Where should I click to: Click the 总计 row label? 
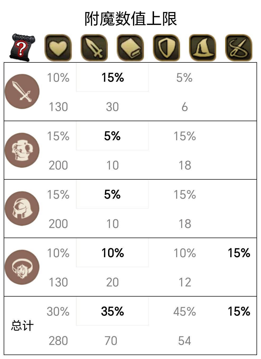pyautogui.click(x=22, y=326)
